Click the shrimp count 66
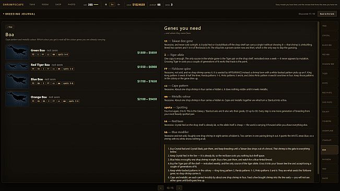The width and height of the screenshot is (340, 191). [x=159, y=5]
